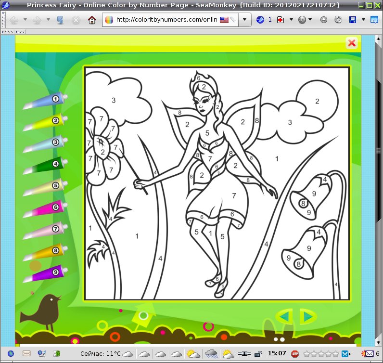
Task: Toggle the Adblock Plus status bar icon
Action: point(295,354)
